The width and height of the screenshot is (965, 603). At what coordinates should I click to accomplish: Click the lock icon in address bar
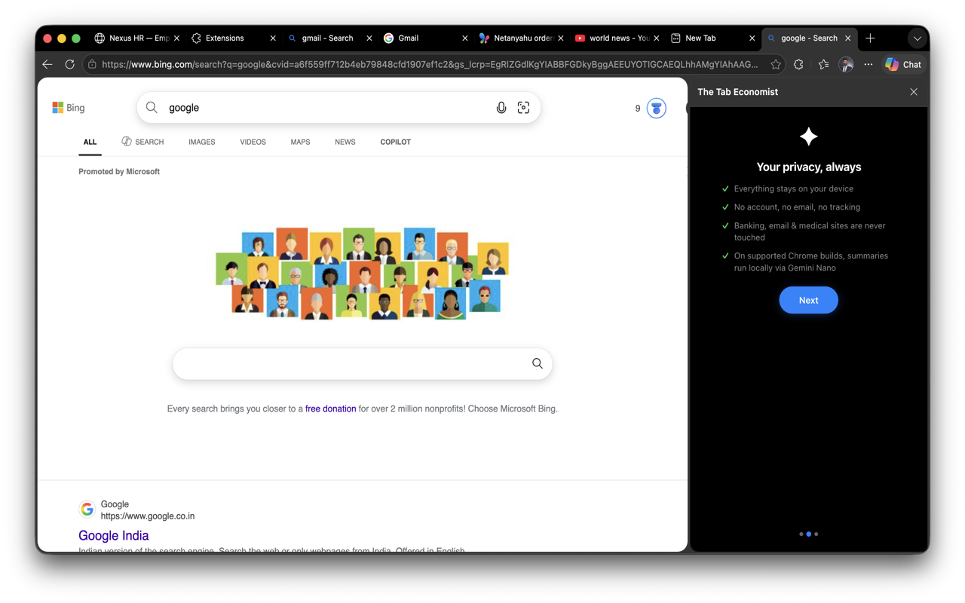[x=92, y=65]
